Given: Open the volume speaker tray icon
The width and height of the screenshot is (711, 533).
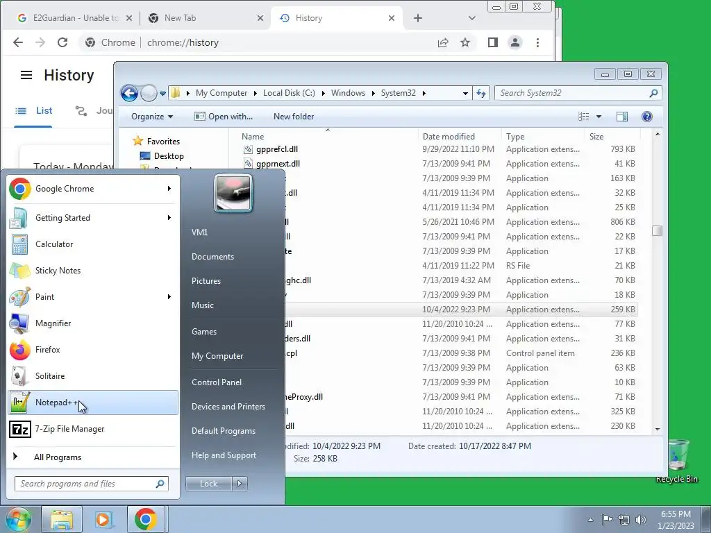Looking at the screenshot, I should click(641, 519).
